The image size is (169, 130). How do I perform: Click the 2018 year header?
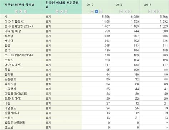(119, 5)
